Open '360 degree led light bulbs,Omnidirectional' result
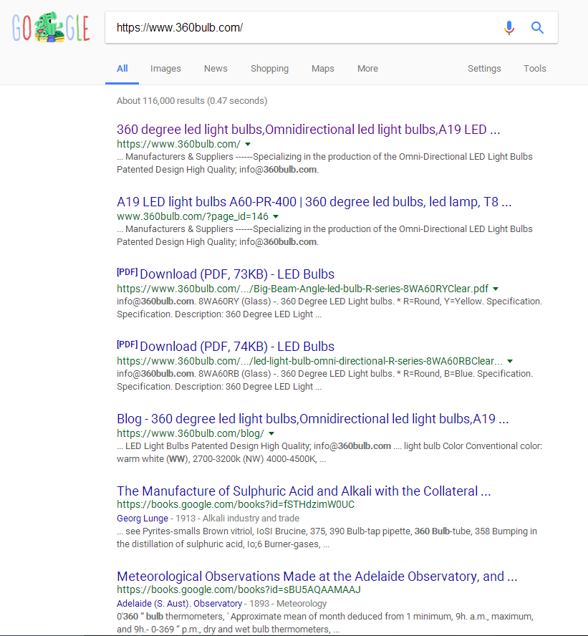588x636 pixels. point(308,130)
